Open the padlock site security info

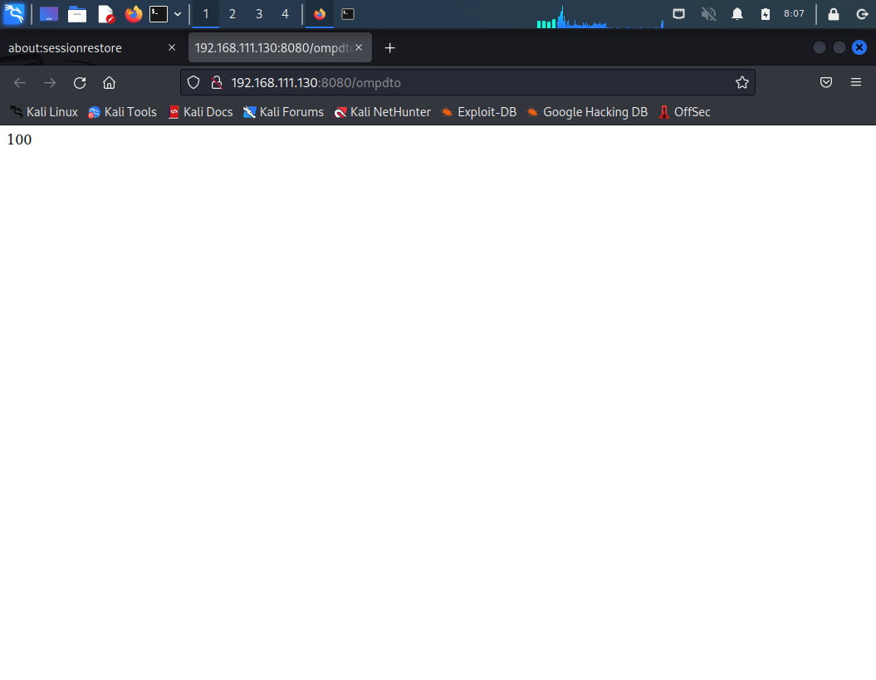[217, 82]
